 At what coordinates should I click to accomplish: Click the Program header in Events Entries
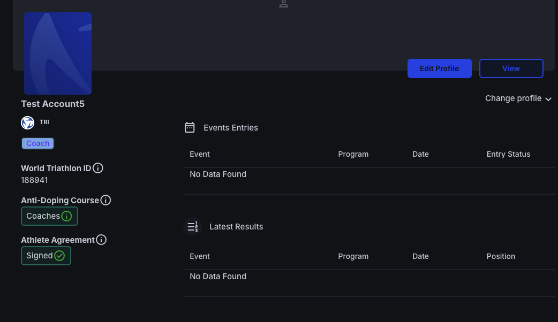click(x=353, y=154)
